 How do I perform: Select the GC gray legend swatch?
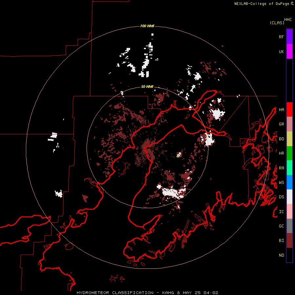[x=289, y=226]
